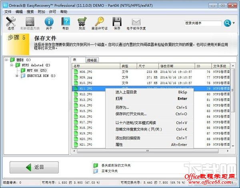Image resolution: width=240 pixels, height=188 pixels.
Task: Open the 选项 options tool icon
Action: (x=11, y=22)
